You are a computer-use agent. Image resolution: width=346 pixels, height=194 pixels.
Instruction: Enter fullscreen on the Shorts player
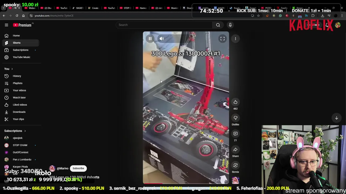(222, 39)
